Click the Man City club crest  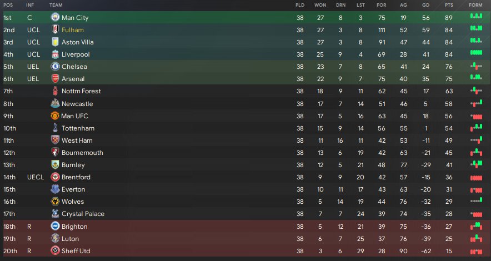54,18
